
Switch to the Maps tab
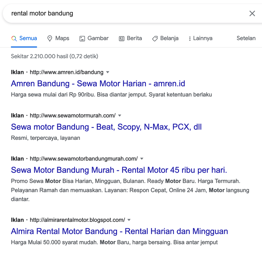pos(62,38)
